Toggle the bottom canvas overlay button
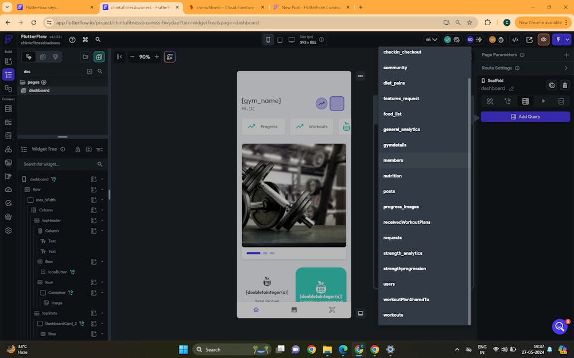This screenshot has width=574, height=358. pos(360,313)
